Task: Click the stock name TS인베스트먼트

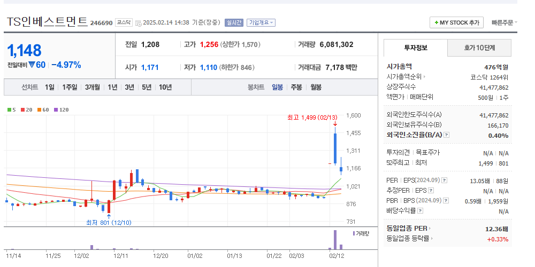Action: [48, 22]
